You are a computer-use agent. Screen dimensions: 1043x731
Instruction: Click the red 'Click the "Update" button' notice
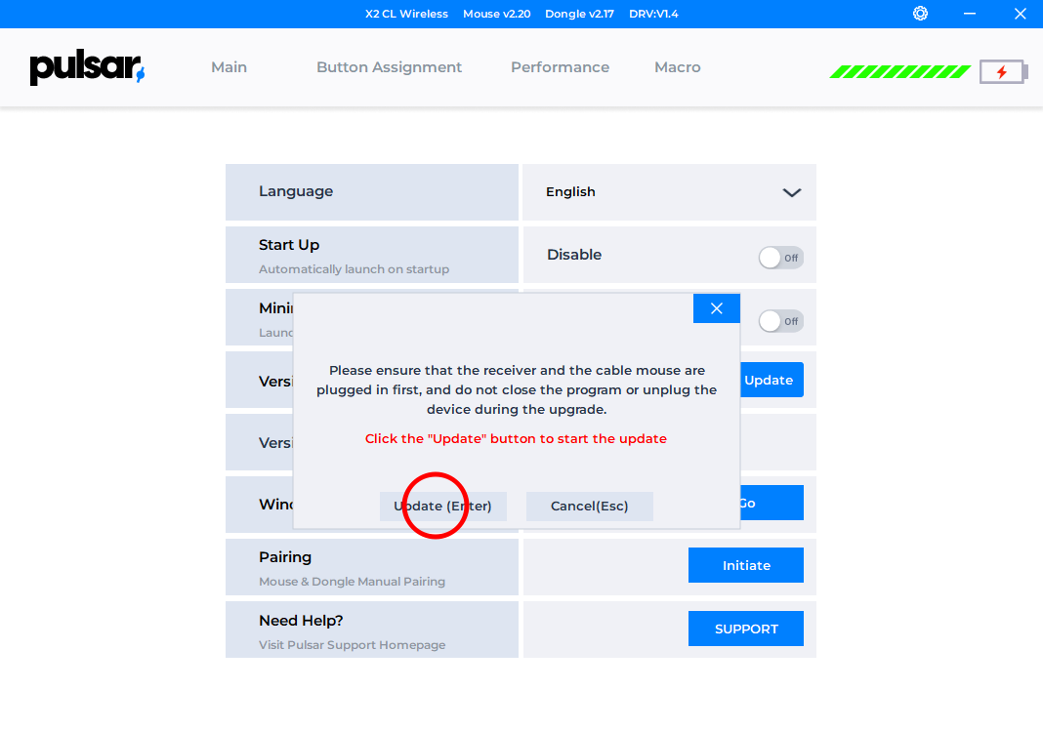[516, 438]
